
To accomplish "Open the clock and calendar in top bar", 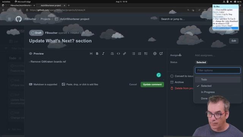I will click(121, 2).
